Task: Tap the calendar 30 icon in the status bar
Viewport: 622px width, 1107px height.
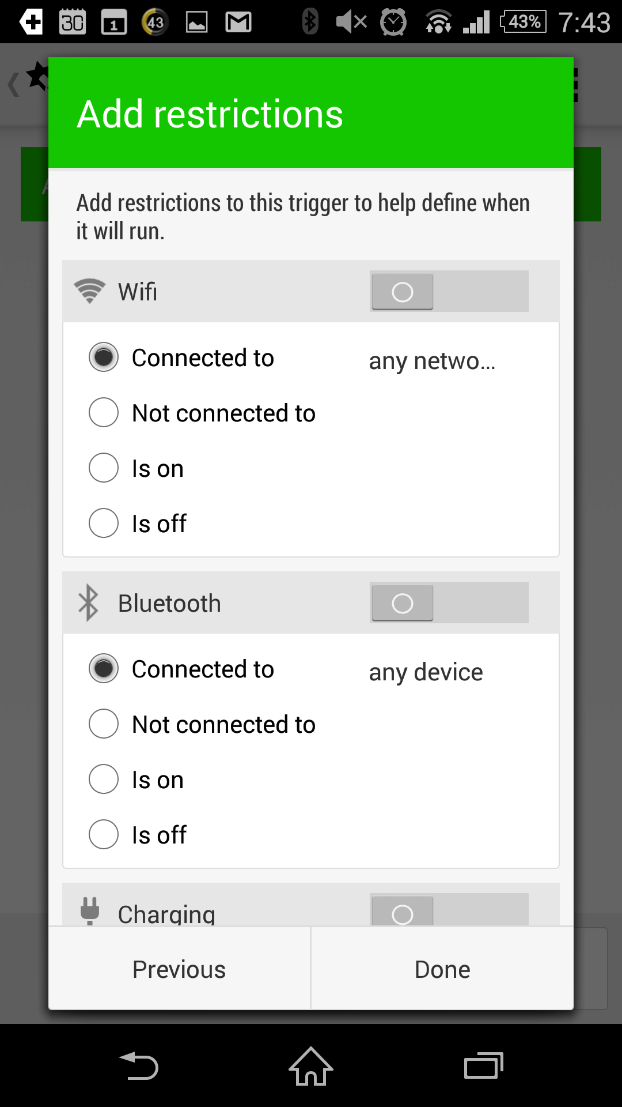Action: tap(73, 22)
